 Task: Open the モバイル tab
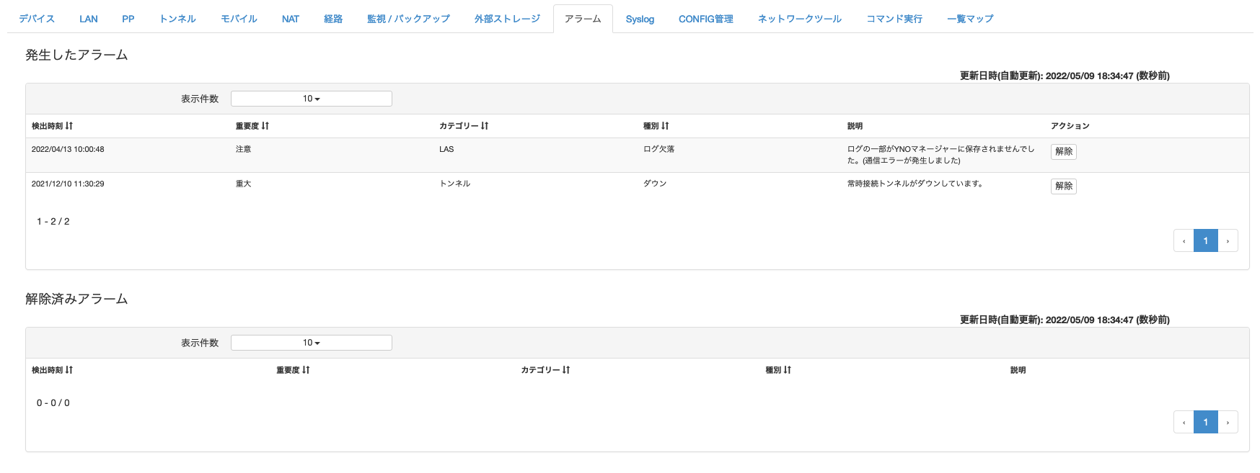pos(239,19)
